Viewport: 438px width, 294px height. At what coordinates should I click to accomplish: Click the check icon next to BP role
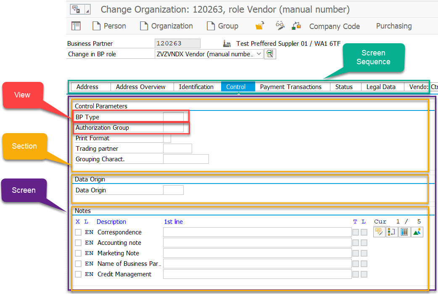(270, 54)
